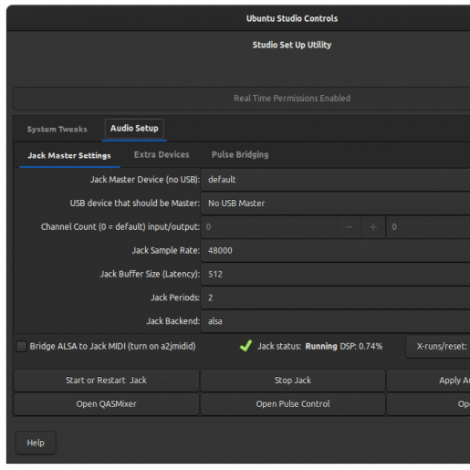
Task: Open the Jack Periods dropdown
Action: pyautogui.click(x=335, y=298)
